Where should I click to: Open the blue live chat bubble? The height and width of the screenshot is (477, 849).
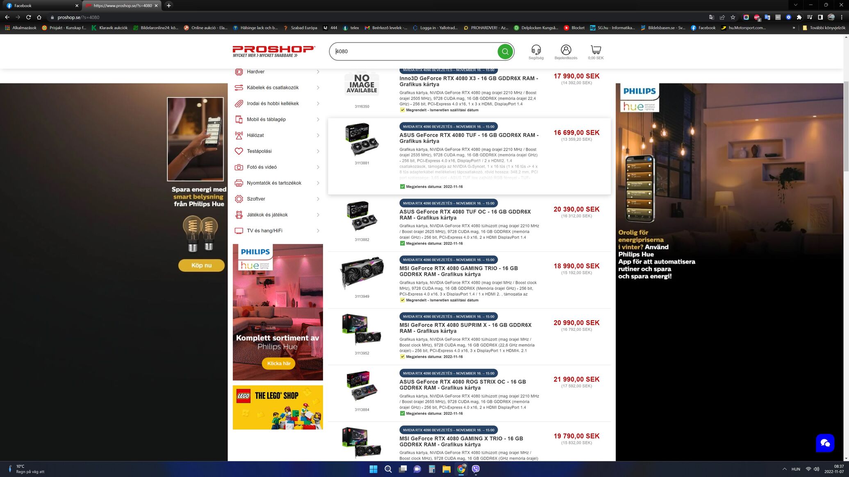[825, 443]
